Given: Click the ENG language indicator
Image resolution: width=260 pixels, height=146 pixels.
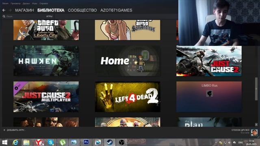Looking at the screenshot, I should coord(240,142).
